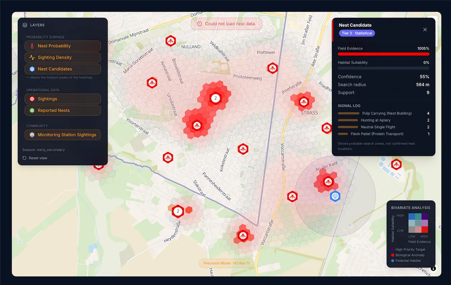This screenshot has height=285, width=451.
Task: Click the Reset view link
Action: point(35,158)
